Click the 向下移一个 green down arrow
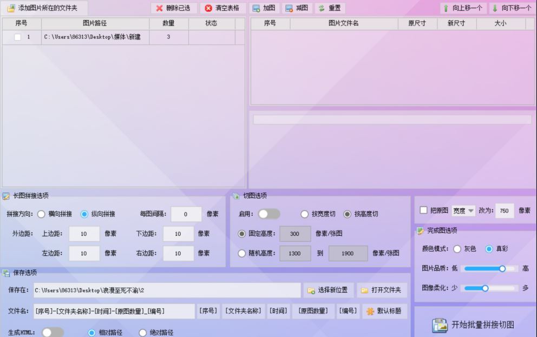Image resolution: width=537 pixels, height=337 pixels. pos(495,8)
